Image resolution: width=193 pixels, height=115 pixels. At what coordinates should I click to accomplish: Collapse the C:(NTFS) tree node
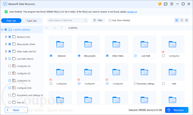pos(2,30)
